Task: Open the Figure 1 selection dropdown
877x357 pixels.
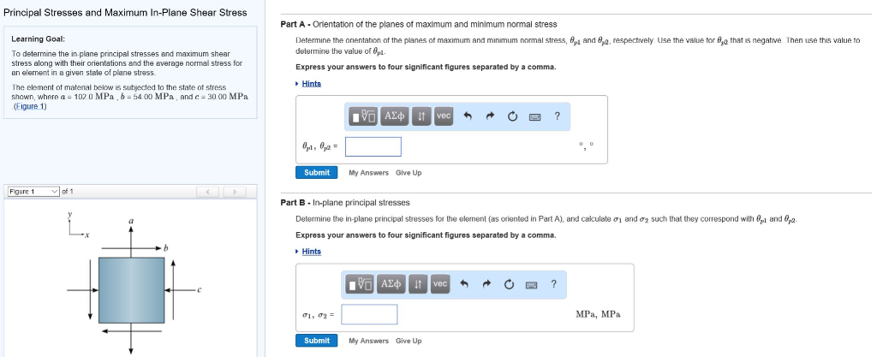Action: (x=33, y=192)
